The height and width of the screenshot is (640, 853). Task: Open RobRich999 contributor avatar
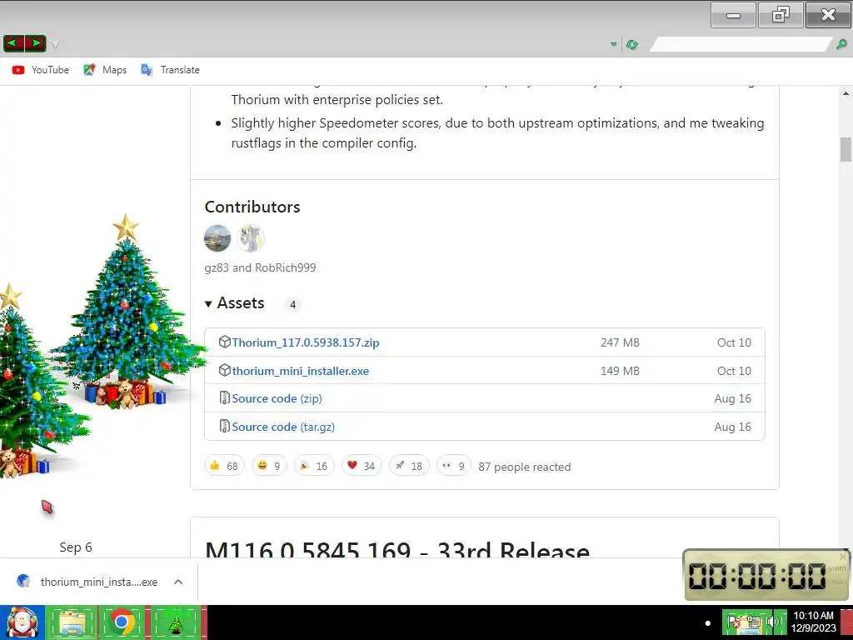[x=250, y=238]
